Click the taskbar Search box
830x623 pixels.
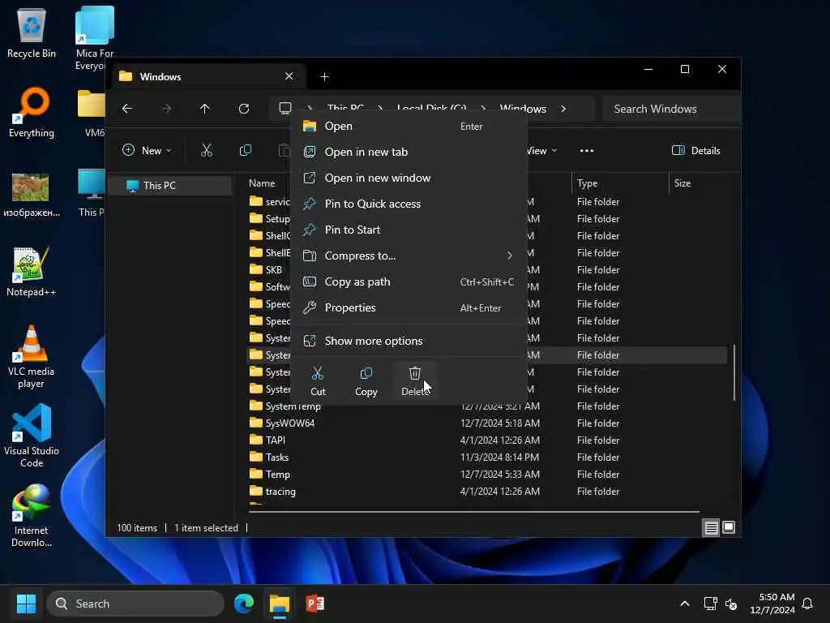coord(135,604)
